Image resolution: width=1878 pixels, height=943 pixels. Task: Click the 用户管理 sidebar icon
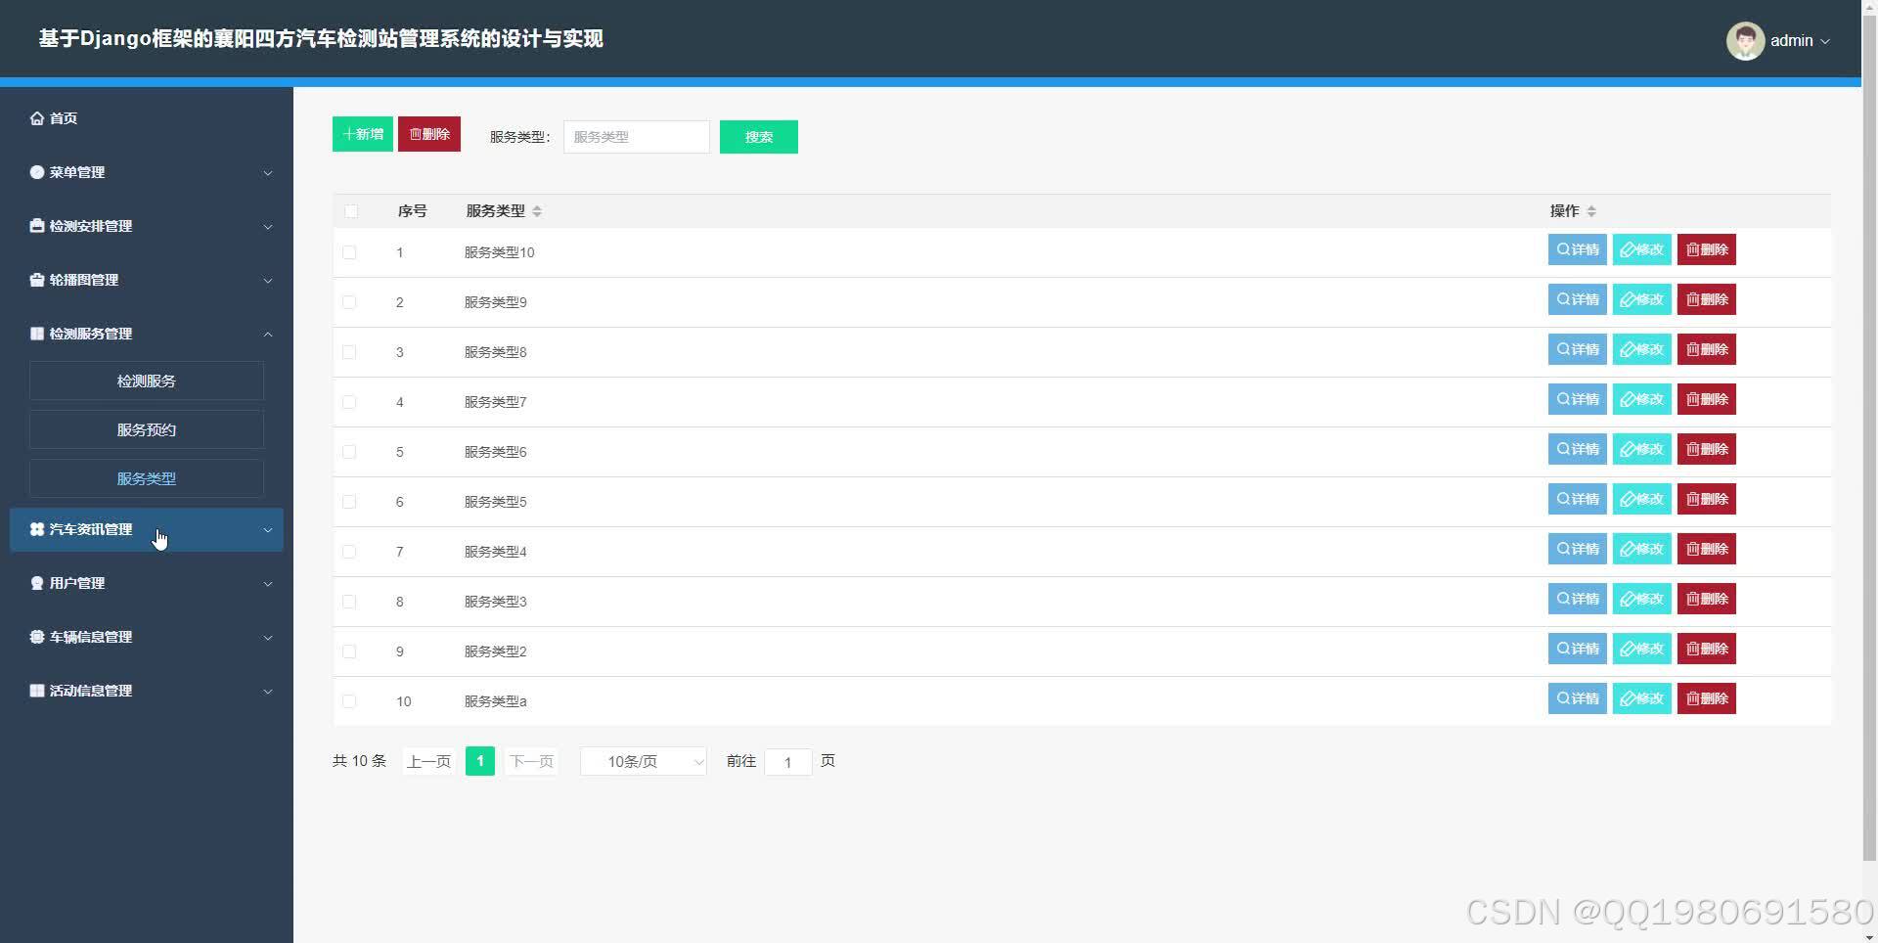point(37,583)
